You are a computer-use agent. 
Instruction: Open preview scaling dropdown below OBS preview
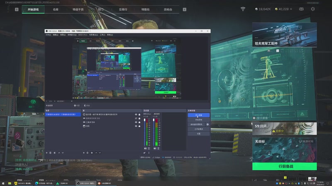click(71, 101)
